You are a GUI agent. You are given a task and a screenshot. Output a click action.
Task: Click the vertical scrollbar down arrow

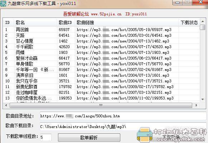coord(203,99)
